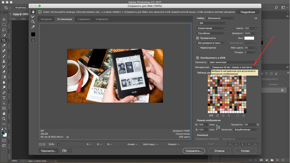Open the Набор preset dropdown
This screenshot has height=163, width=290.
[221, 18]
